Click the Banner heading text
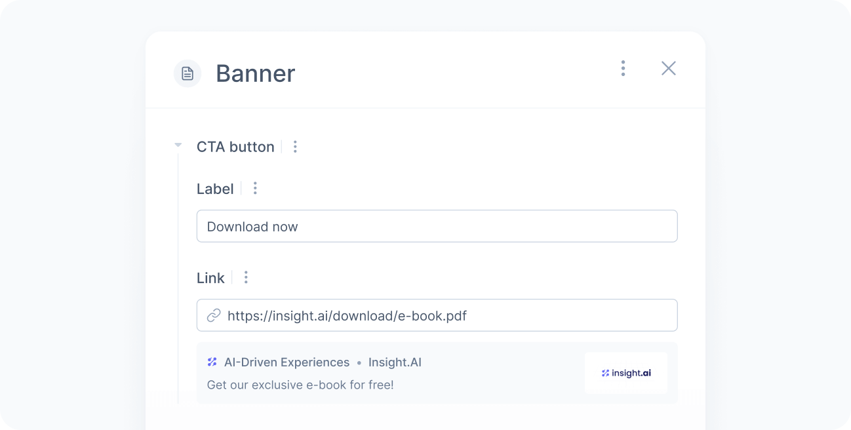 click(256, 73)
